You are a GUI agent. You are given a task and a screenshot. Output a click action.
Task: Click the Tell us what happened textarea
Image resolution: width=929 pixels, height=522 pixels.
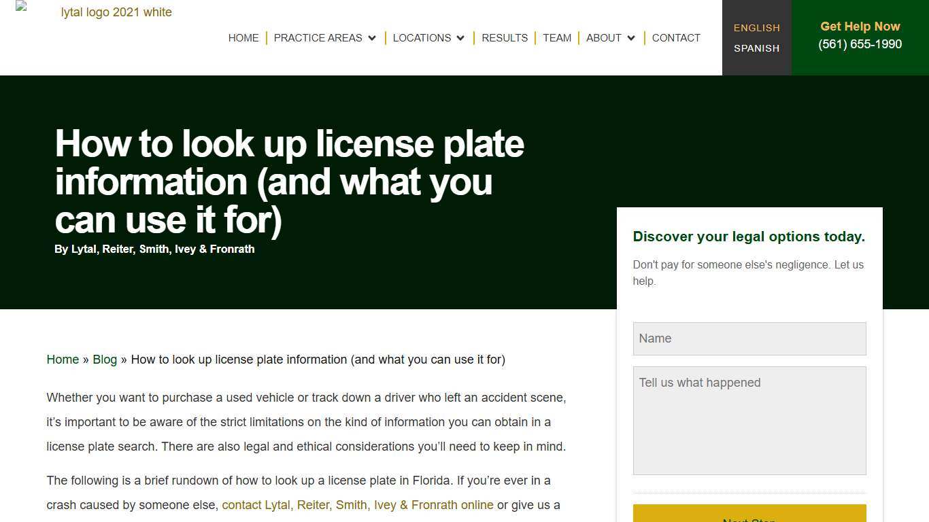click(749, 420)
